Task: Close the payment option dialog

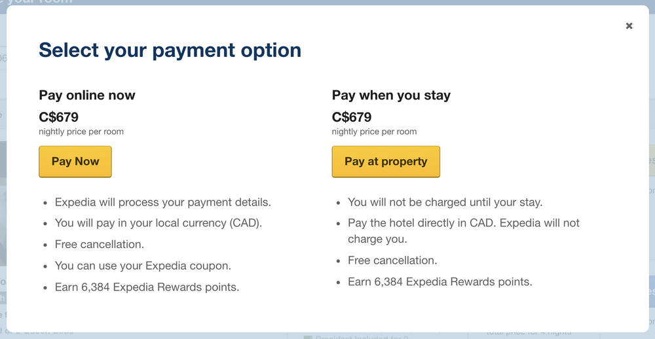Action: coord(629,26)
